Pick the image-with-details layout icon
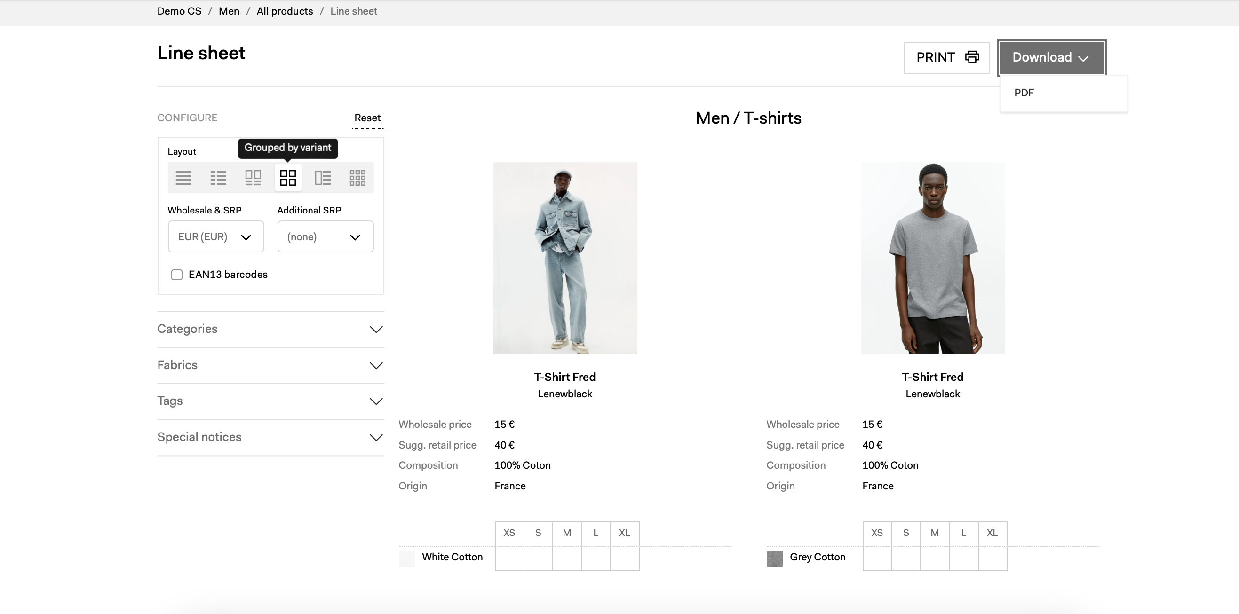1239x614 pixels. click(323, 178)
